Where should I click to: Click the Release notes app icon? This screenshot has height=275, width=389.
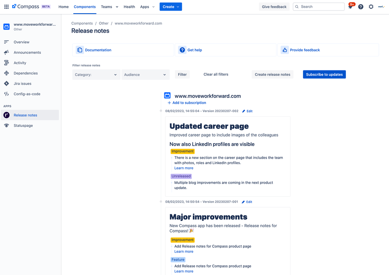coord(7,115)
